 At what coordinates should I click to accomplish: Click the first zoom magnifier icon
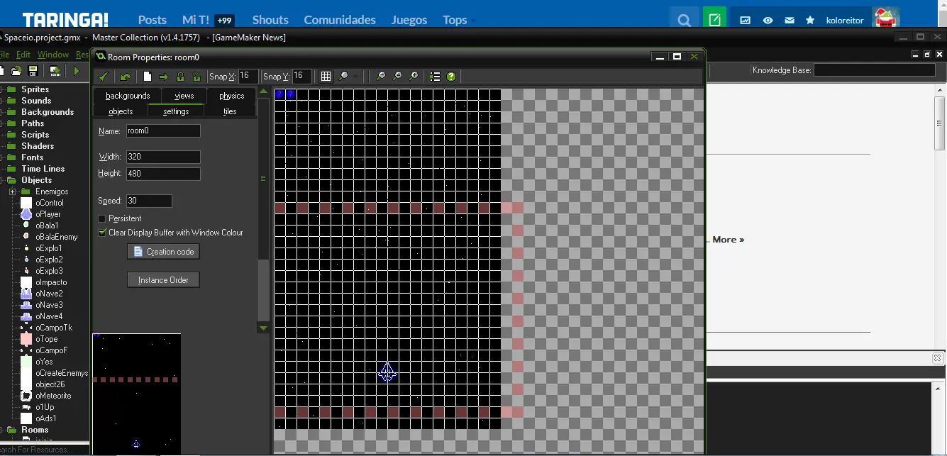point(381,77)
